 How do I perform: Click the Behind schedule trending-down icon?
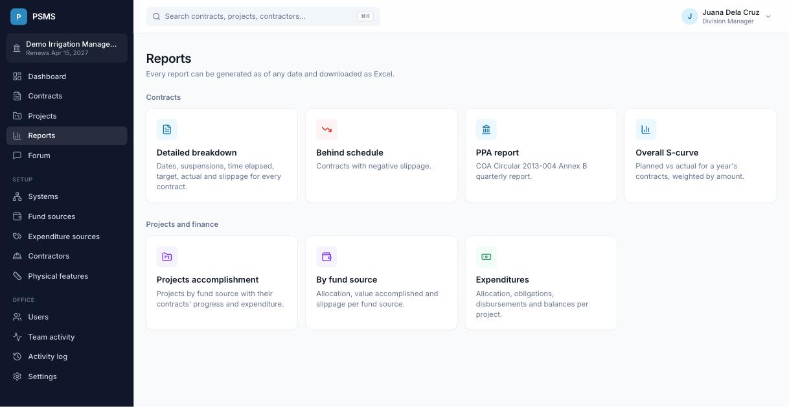326,130
